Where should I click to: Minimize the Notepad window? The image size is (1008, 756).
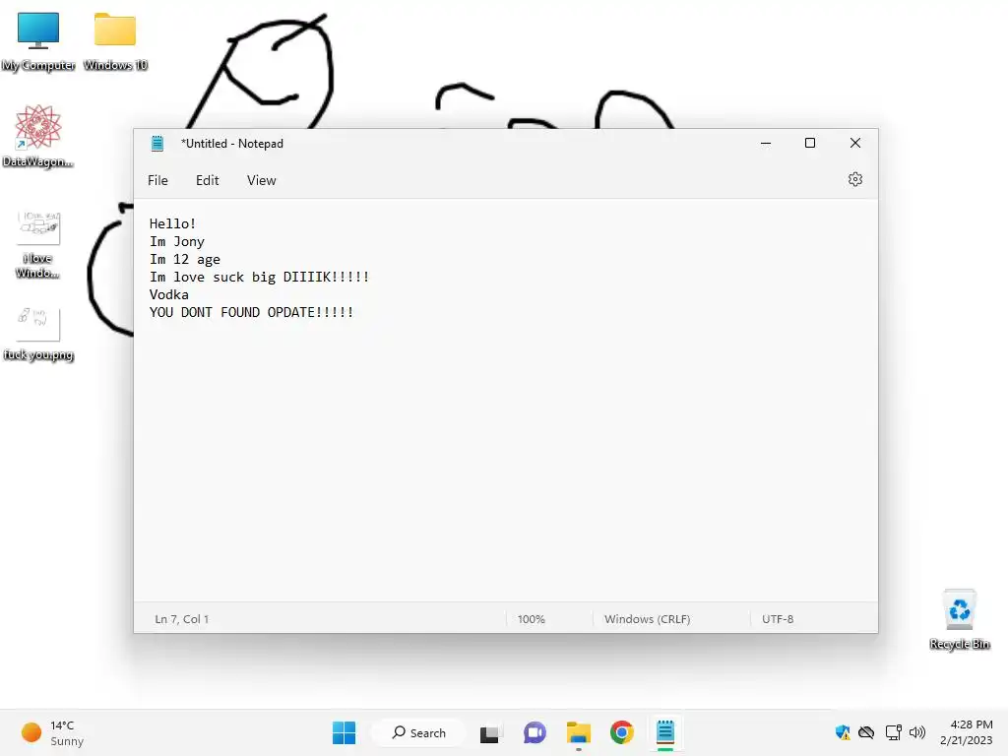pos(765,144)
